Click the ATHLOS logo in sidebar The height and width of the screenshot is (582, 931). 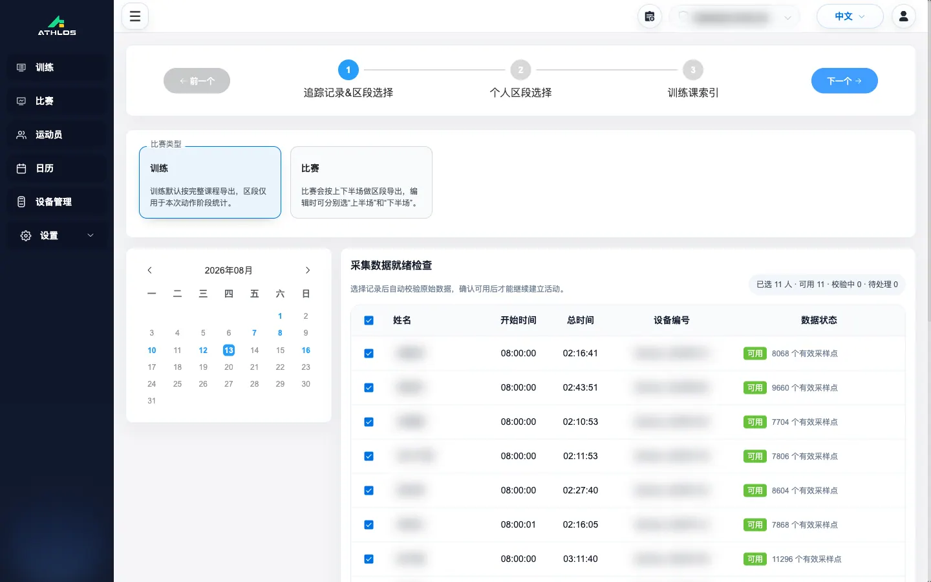[x=57, y=25]
